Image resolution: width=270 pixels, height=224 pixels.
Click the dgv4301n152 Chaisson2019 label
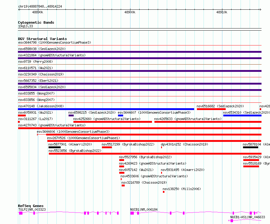[x=184, y=144]
